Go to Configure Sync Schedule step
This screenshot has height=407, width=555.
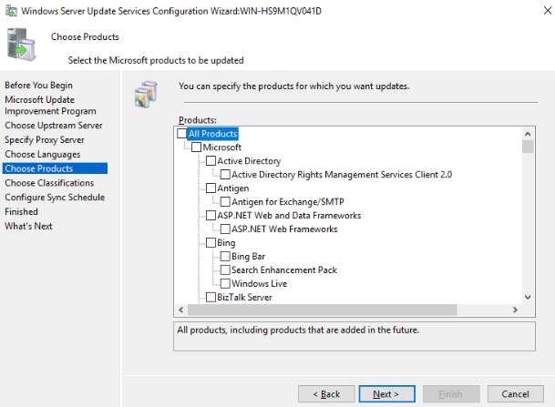click(55, 198)
